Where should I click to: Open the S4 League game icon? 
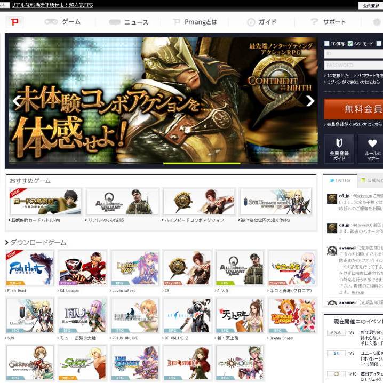click(x=83, y=268)
